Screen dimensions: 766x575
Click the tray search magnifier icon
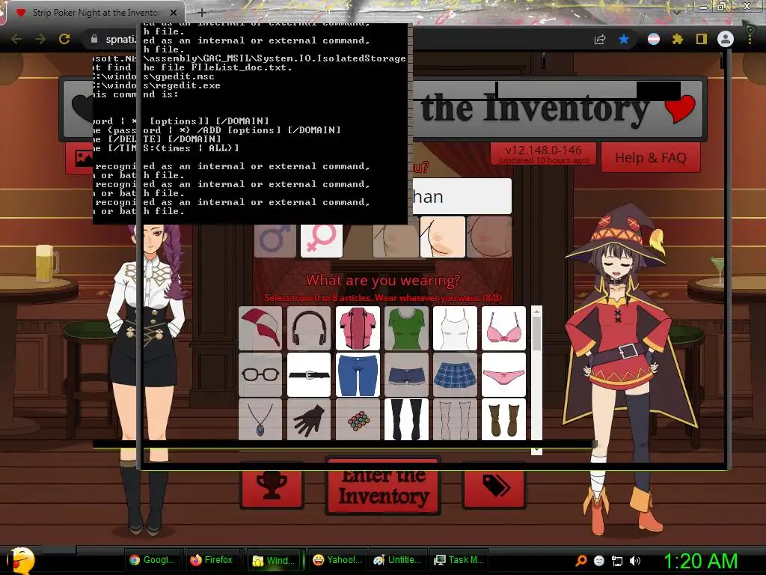point(581,561)
